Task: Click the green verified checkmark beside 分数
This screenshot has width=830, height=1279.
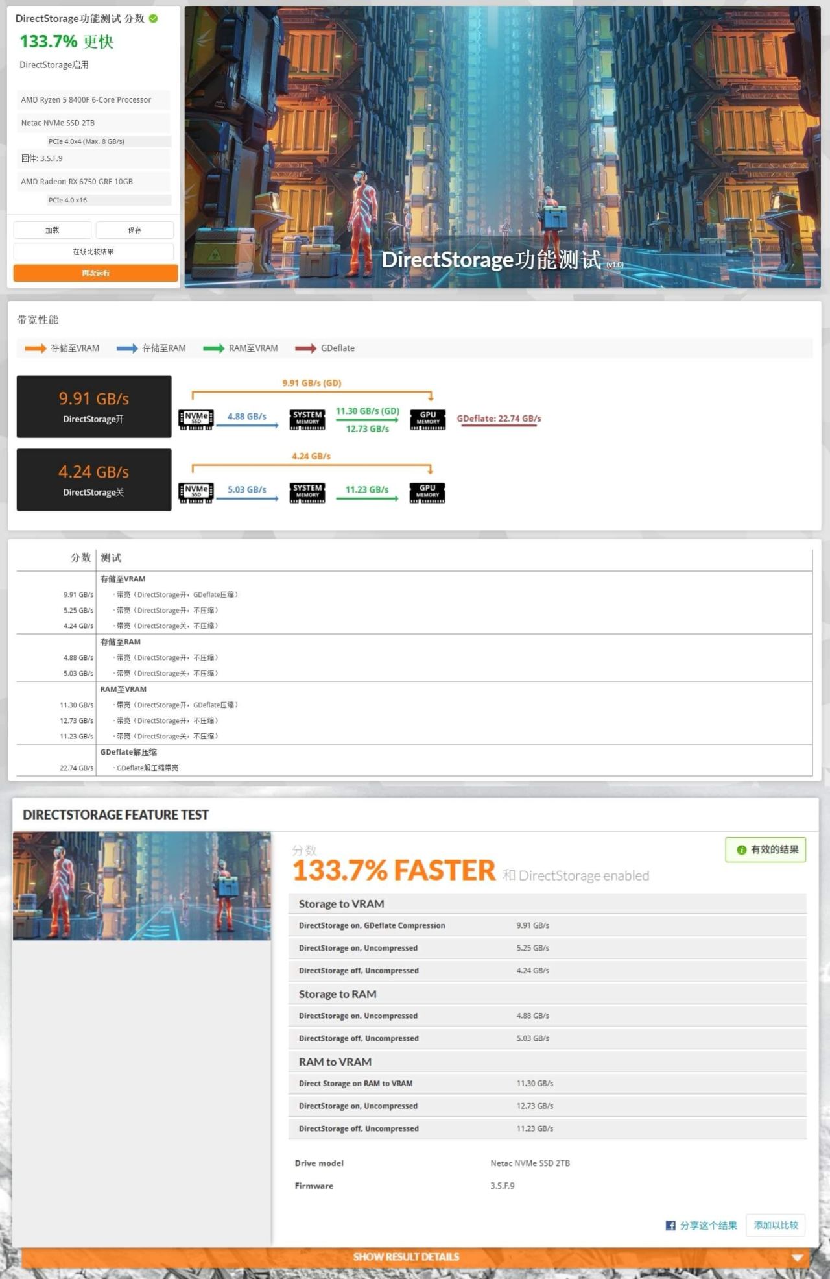Action: tap(154, 18)
